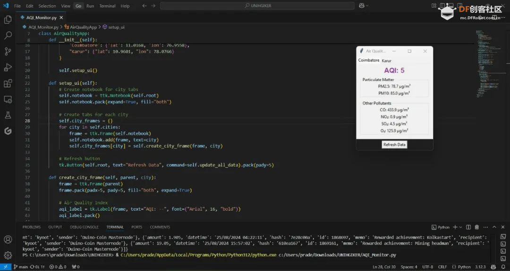Click the Ln 28, Col 30 cursor position

[384, 267]
